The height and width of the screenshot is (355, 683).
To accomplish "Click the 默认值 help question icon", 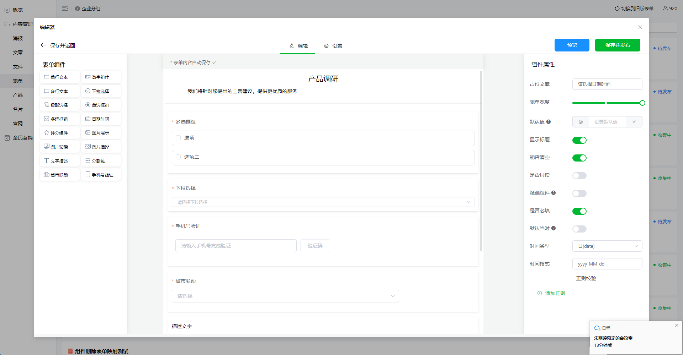I will pyautogui.click(x=549, y=122).
